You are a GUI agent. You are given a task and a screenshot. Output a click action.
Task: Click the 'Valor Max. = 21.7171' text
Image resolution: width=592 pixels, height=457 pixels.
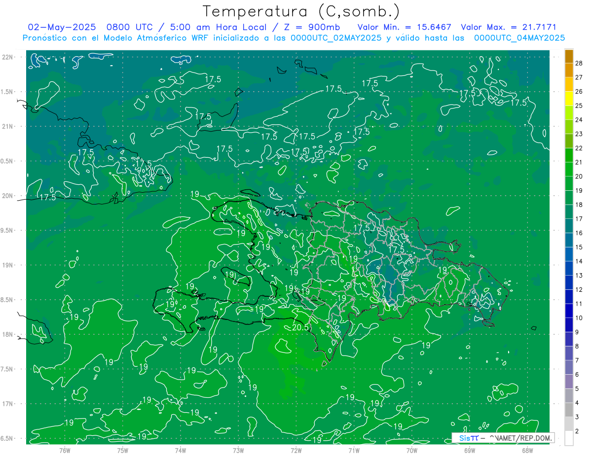[508, 27]
